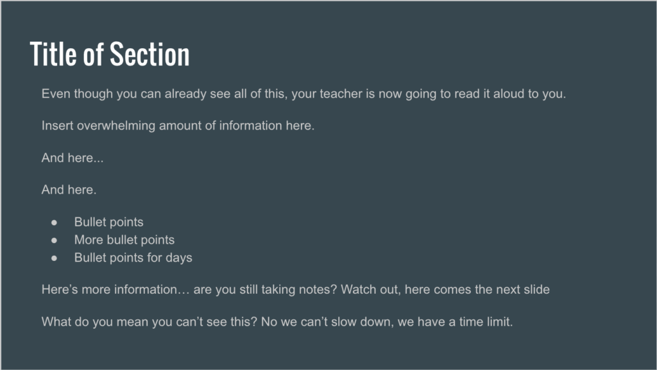This screenshot has width=657, height=370.
Task: Click the 'What do you mean you can't see this?' line
Action: click(277, 322)
